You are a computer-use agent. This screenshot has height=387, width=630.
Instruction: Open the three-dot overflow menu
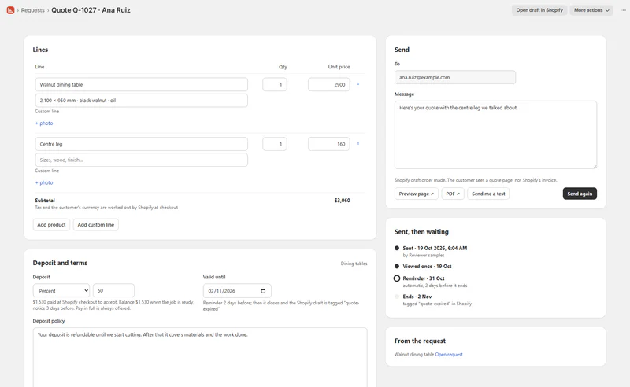pyautogui.click(x=623, y=10)
